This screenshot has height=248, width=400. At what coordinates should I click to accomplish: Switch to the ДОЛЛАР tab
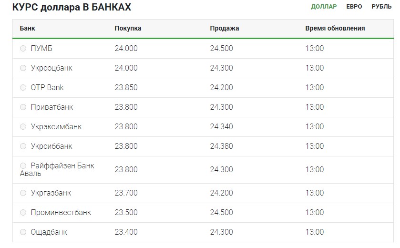pyautogui.click(x=324, y=7)
